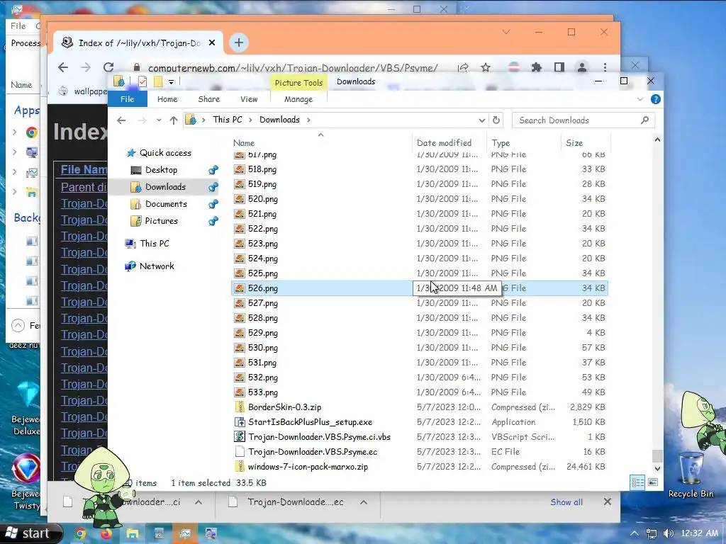Switch to large thumbnails view icon
The width and height of the screenshot is (726, 544).
(x=653, y=483)
